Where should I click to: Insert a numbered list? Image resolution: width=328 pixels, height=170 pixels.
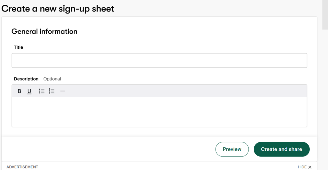click(52, 91)
